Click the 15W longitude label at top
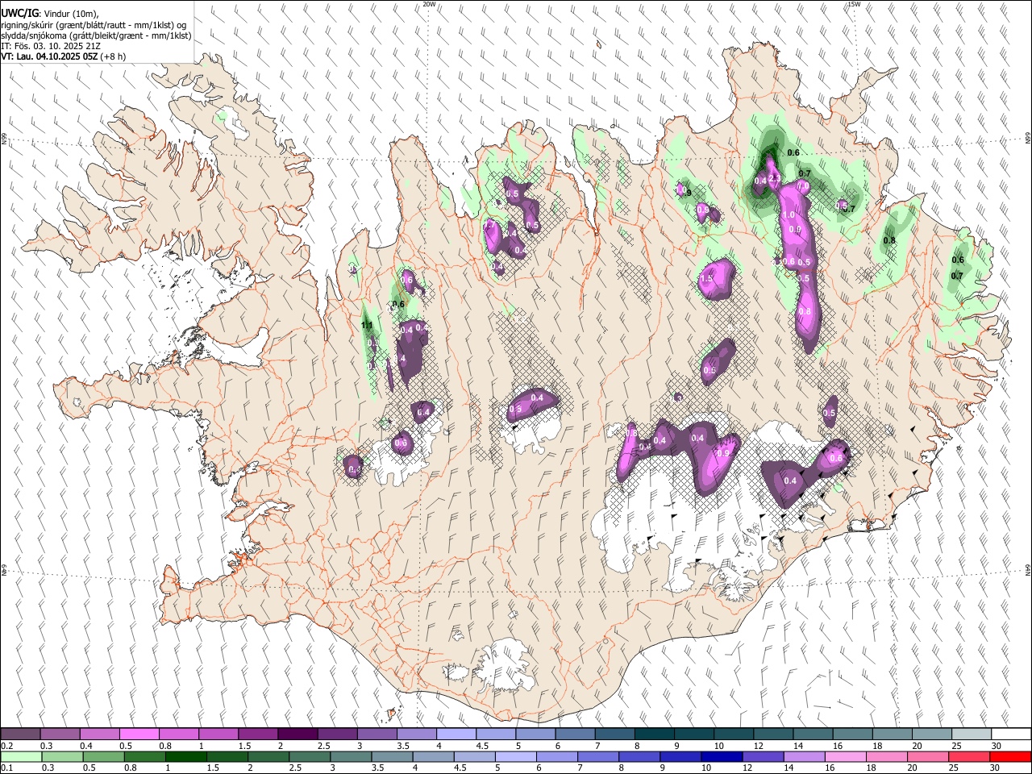Image resolution: width=1032 pixels, height=774 pixels. point(855,4)
